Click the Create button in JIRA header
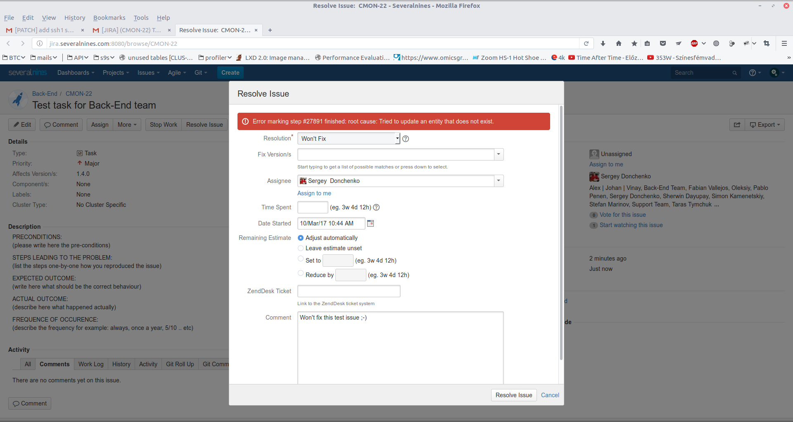Image resolution: width=793 pixels, height=422 pixels. pyautogui.click(x=230, y=73)
